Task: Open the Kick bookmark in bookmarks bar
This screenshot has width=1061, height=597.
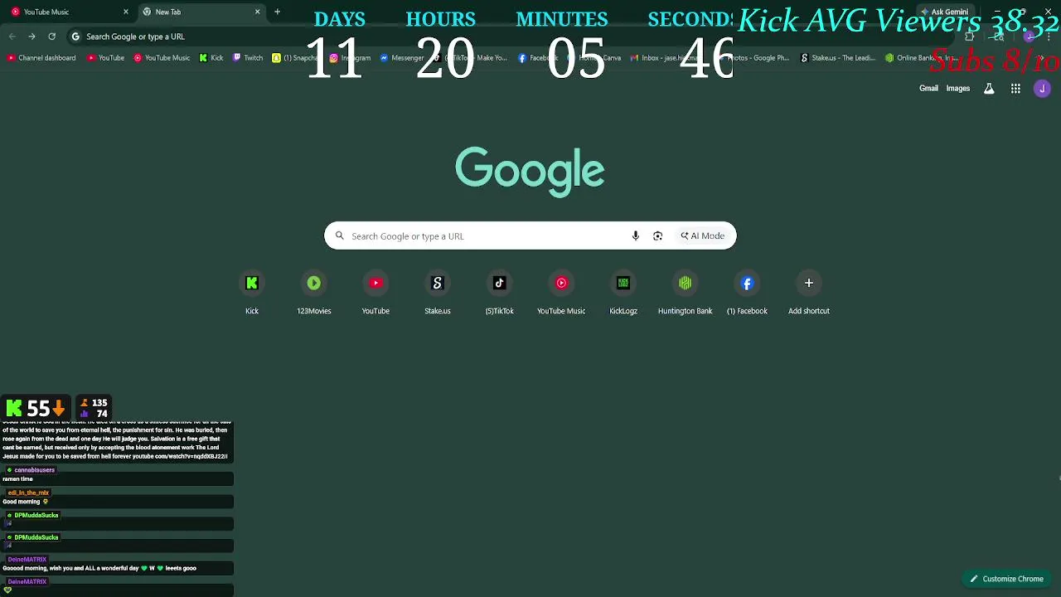Action: coord(211,58)
